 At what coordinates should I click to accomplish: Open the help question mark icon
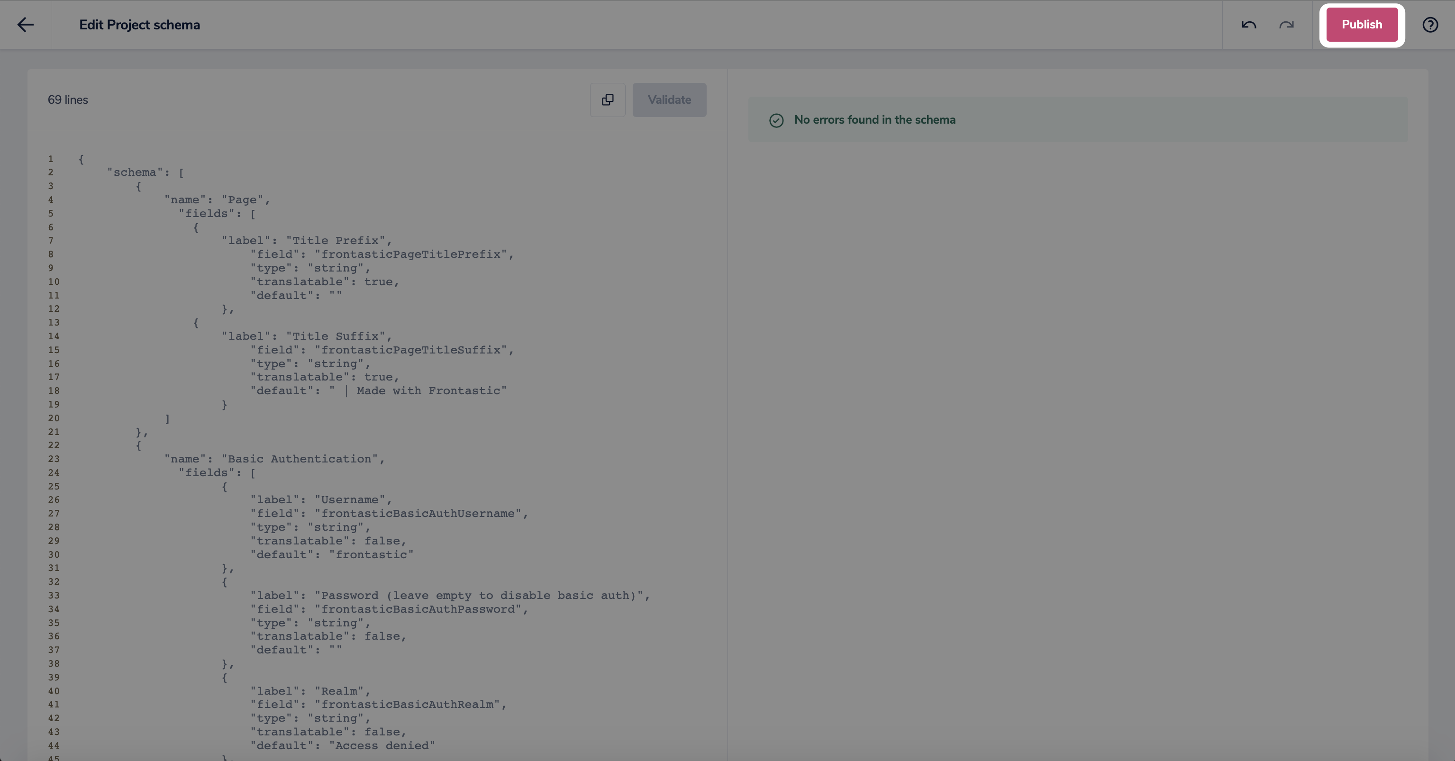pos(1429,25)
